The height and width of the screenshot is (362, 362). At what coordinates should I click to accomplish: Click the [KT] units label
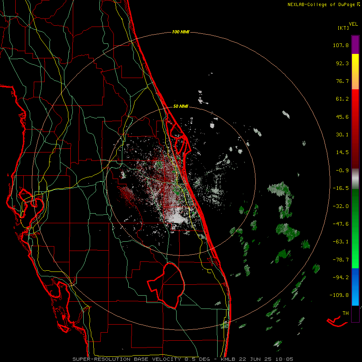click(343, 28)
